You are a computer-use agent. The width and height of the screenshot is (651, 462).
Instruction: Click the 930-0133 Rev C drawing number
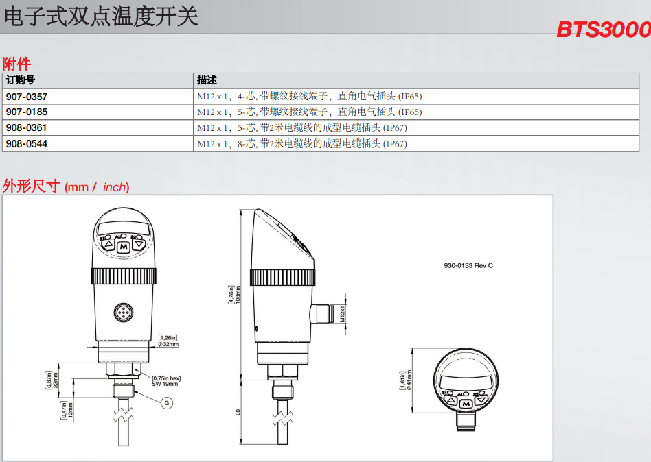[468, 265]
